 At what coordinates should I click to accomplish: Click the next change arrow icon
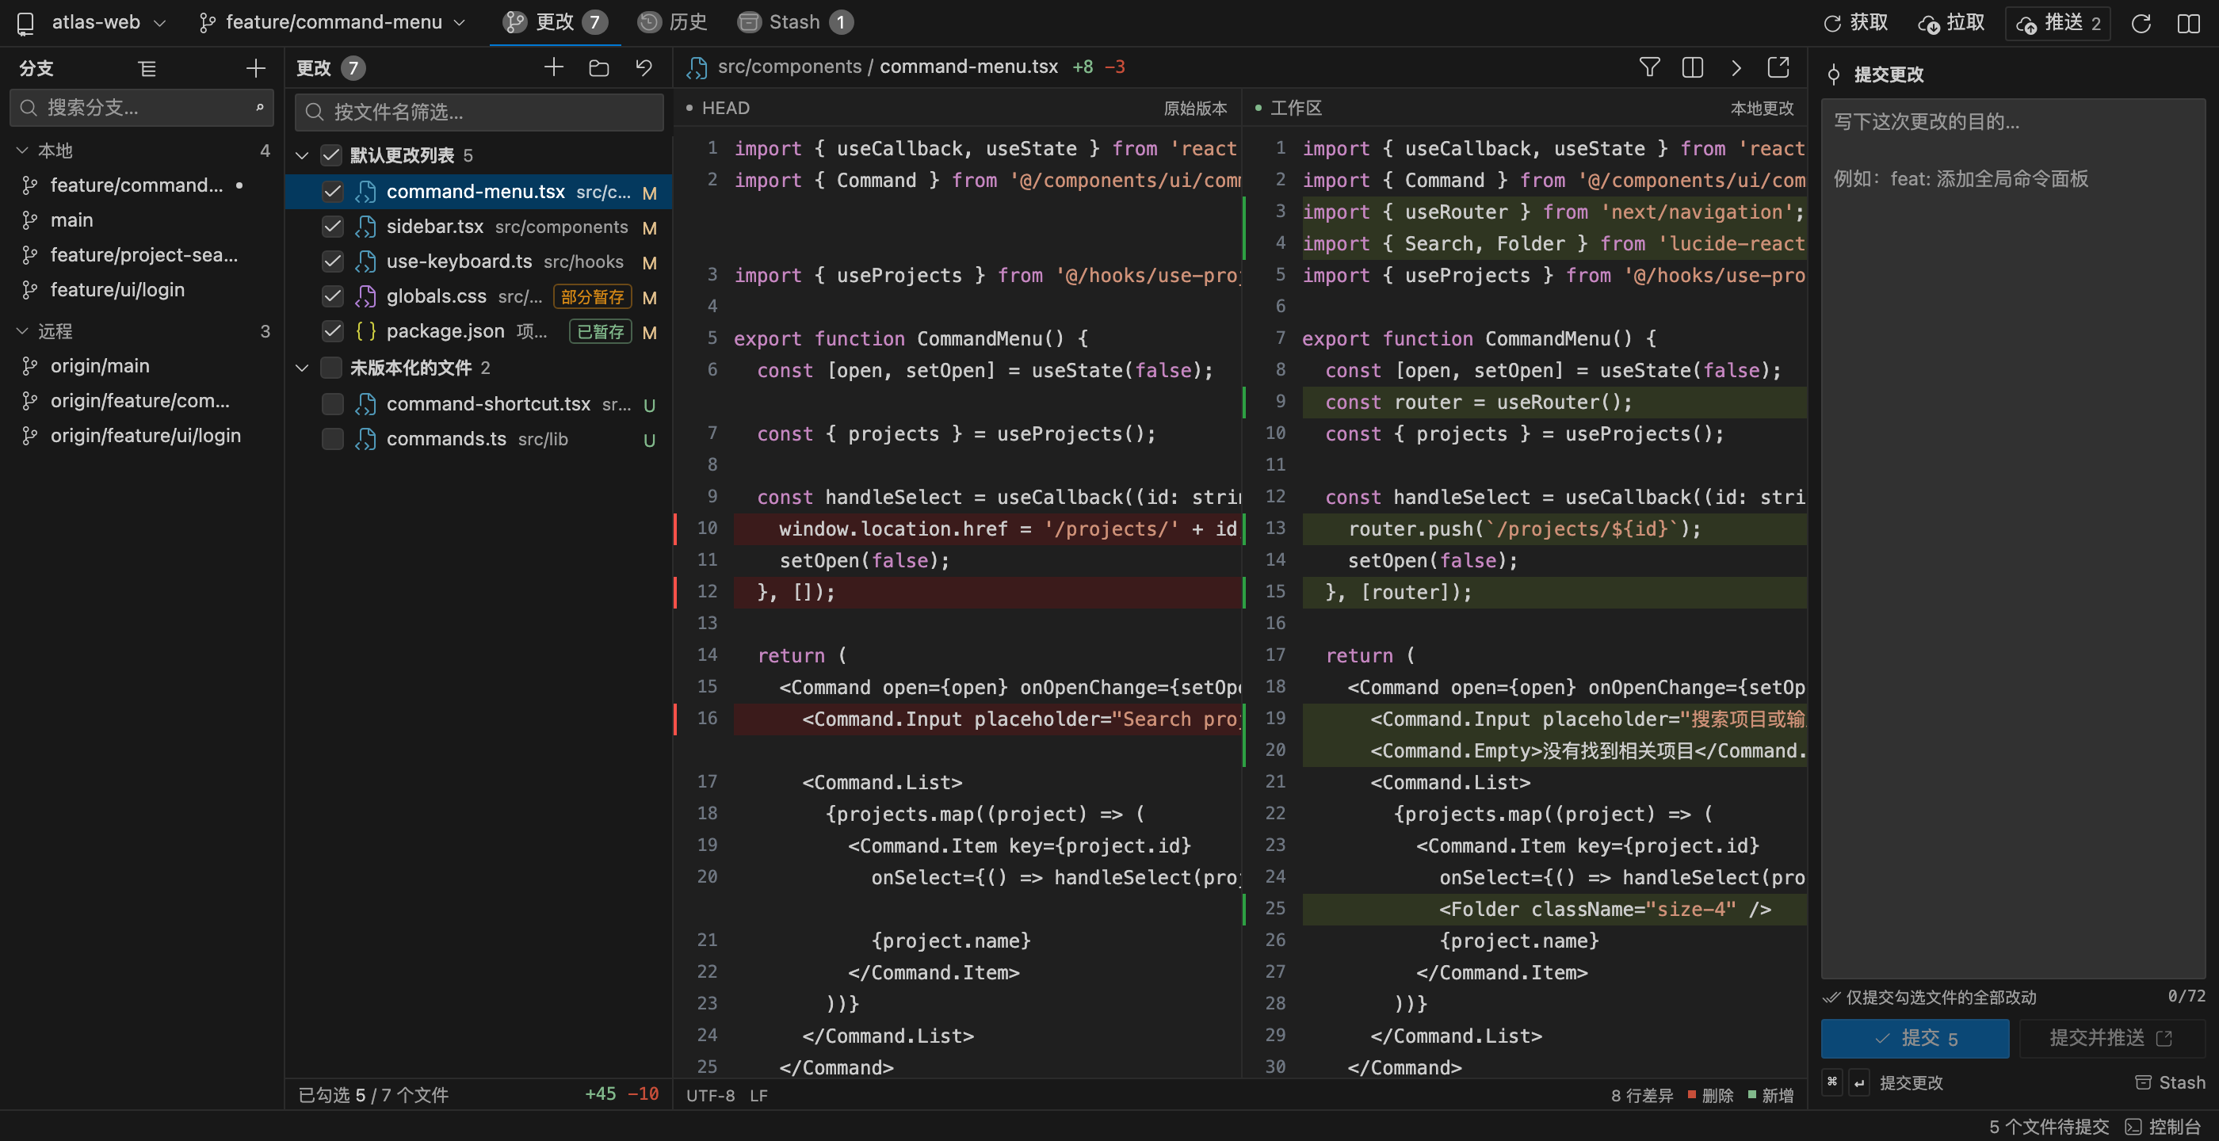[1736, 67]
